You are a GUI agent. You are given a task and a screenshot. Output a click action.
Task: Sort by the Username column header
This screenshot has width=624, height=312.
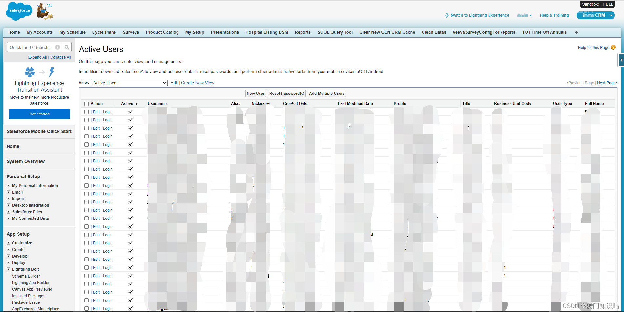click(157, 104)
